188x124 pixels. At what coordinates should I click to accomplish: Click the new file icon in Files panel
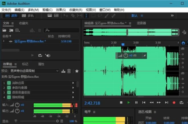pos(17,30)
